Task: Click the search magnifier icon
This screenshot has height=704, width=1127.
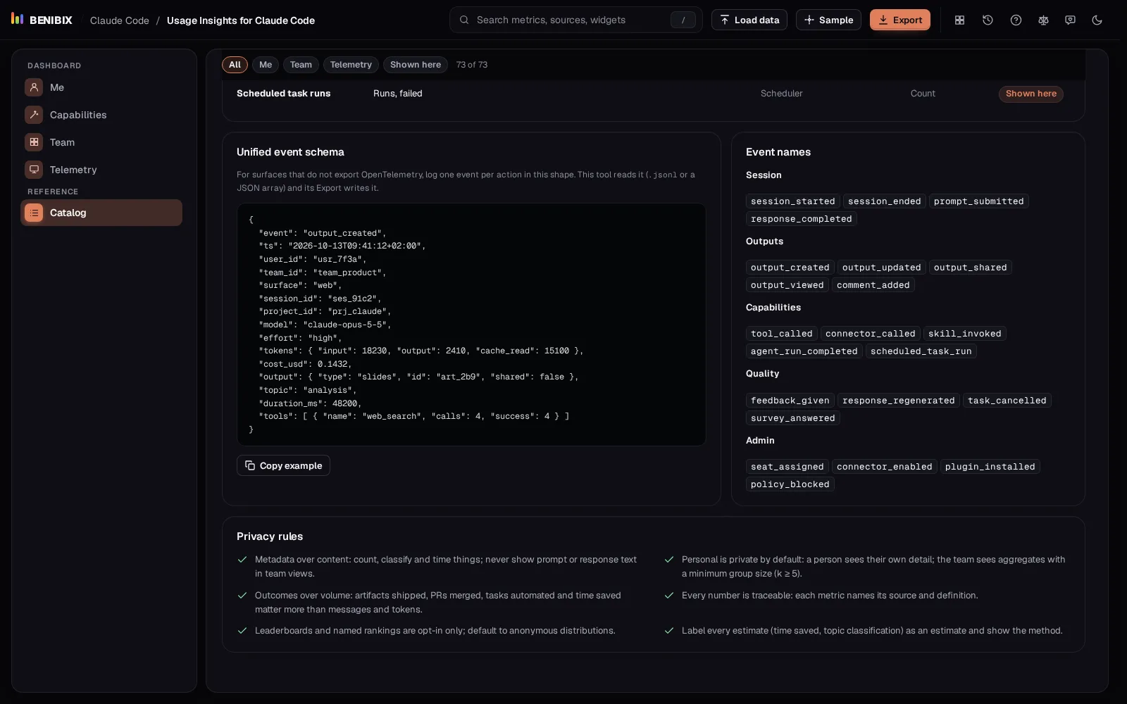Action: (x=464, y=20)
